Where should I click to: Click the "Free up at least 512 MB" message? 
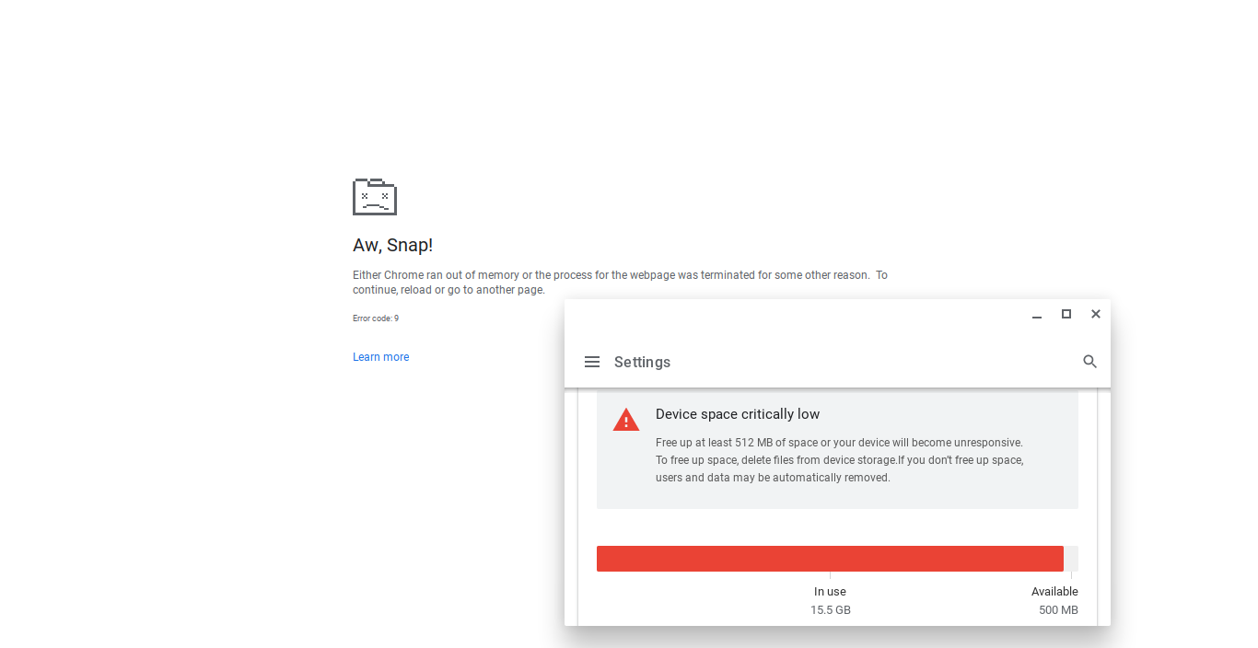[x=839, y=460]
